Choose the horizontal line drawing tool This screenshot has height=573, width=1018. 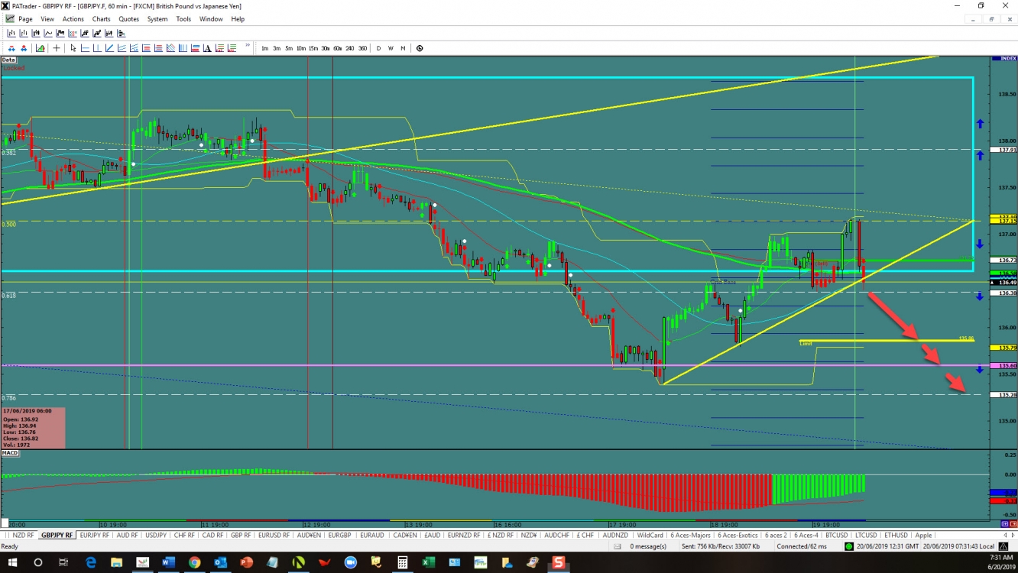pyautogui.click(x=85, y=48)
